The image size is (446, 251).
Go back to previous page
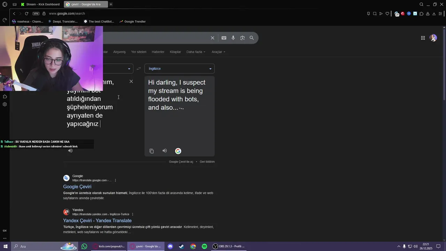(x=14, y=14)
